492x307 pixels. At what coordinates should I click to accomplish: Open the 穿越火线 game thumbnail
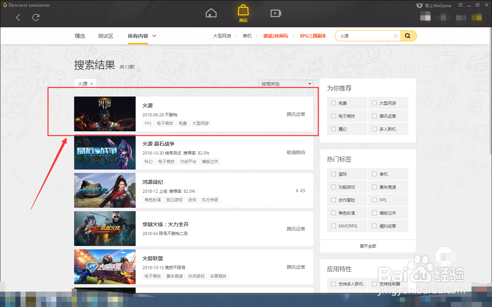tap(105, 229)
